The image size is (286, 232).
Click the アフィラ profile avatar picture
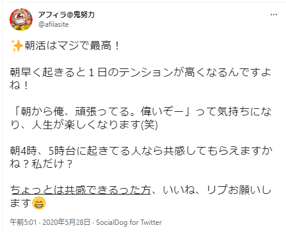pyautogui.click(x=21, y=20)
